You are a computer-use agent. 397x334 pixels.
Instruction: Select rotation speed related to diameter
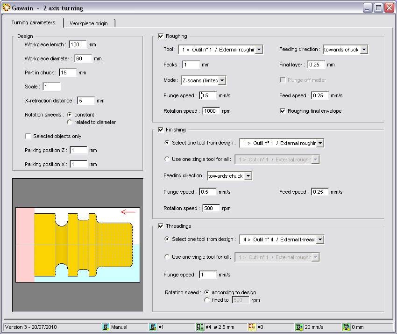tap(70, 122)
